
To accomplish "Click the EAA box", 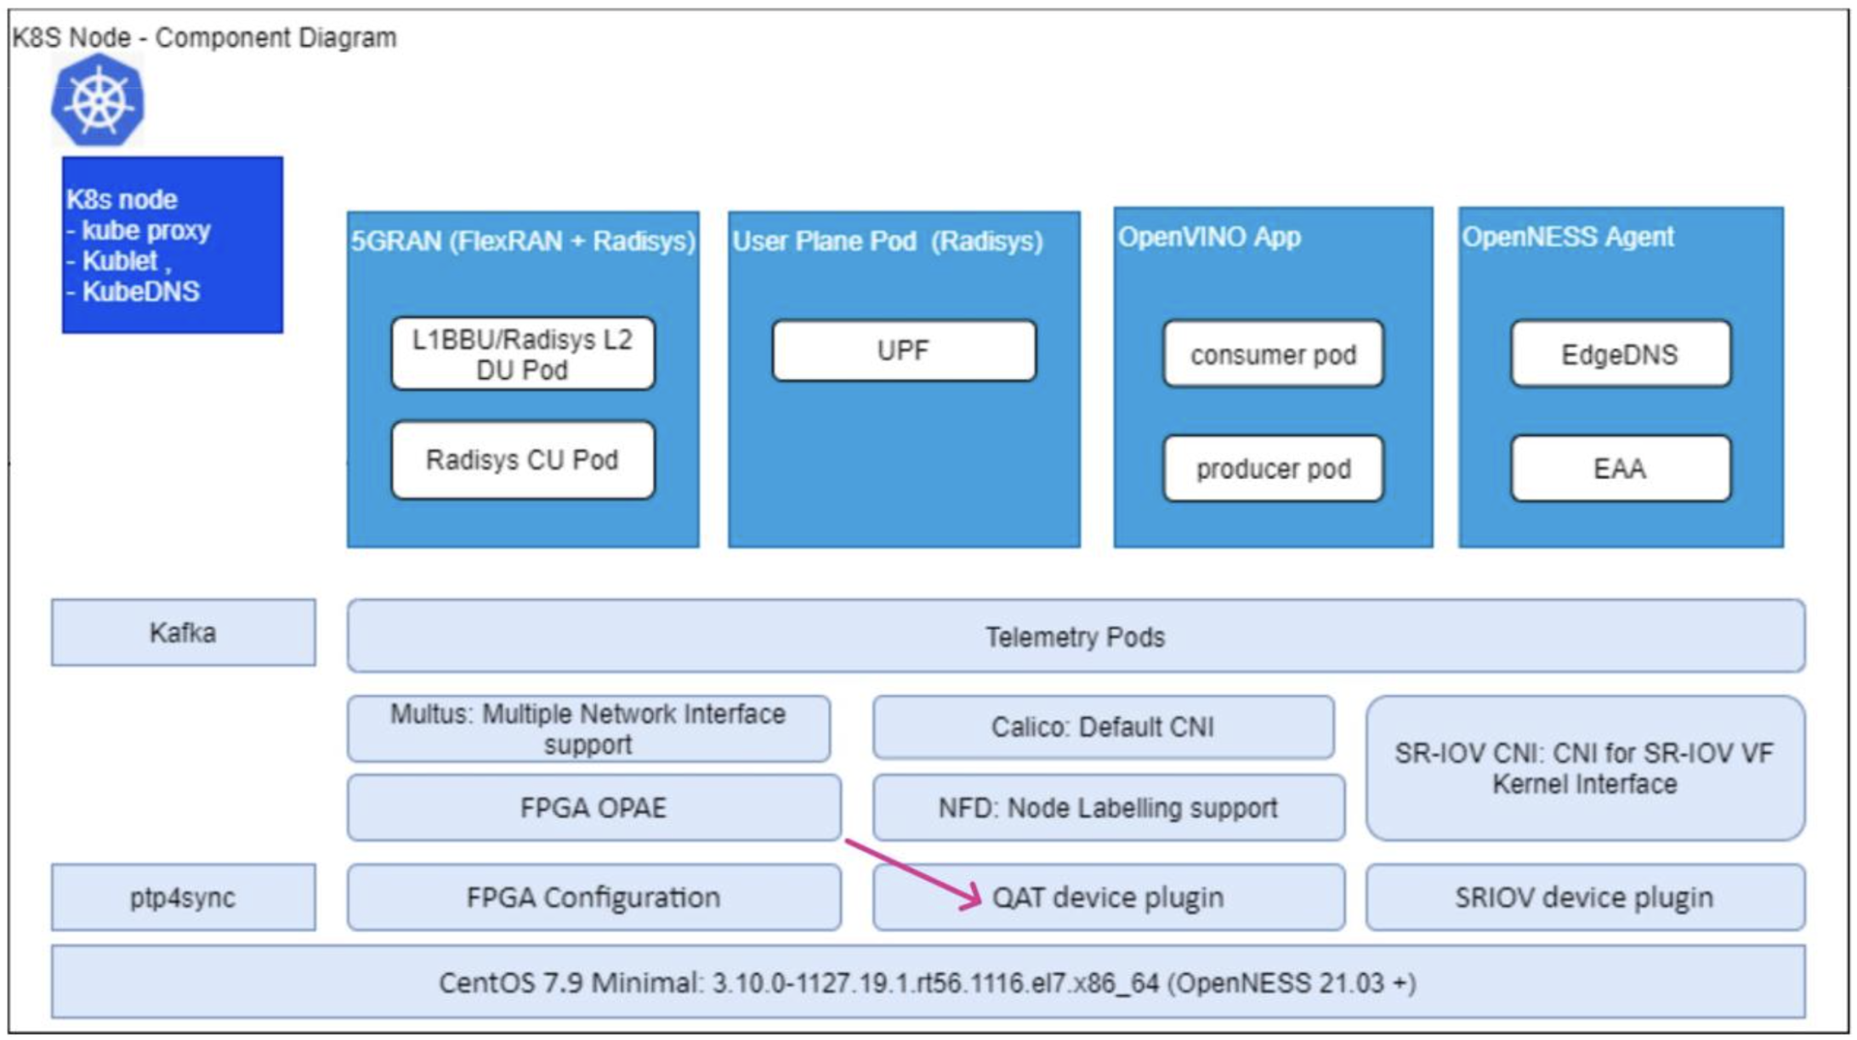I will [x=1620, y=468].
